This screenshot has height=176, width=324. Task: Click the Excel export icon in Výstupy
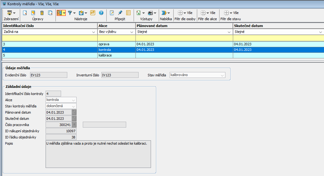(139, 13)
